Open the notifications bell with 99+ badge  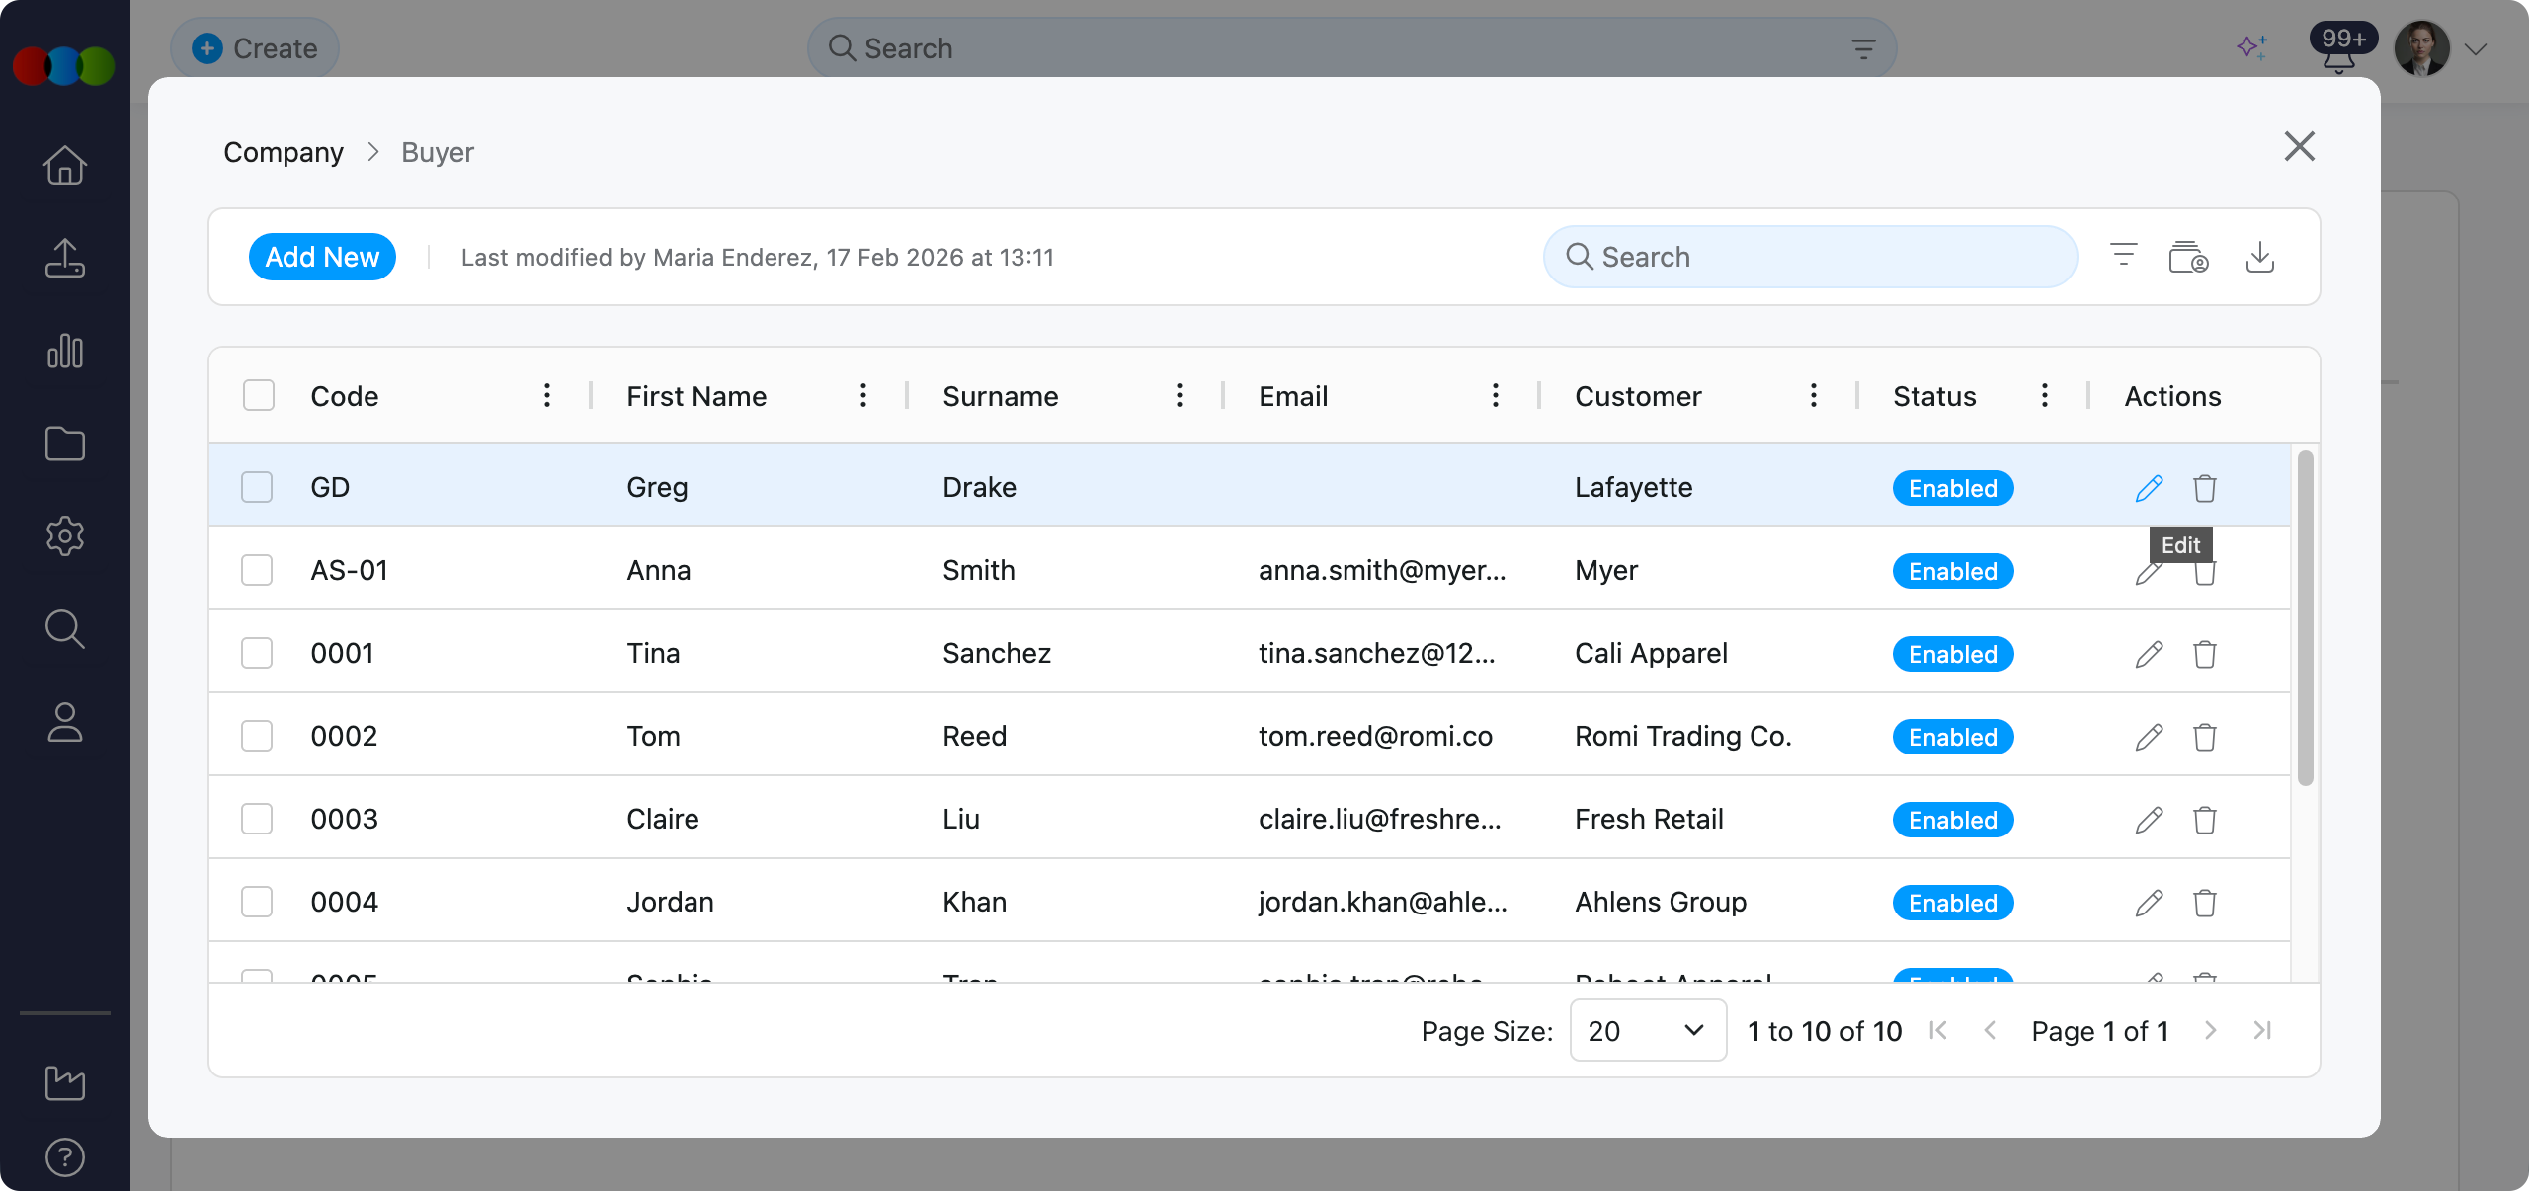2337,57
